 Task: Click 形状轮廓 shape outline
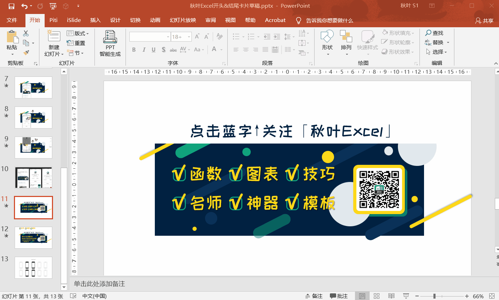tap(398, 42)
